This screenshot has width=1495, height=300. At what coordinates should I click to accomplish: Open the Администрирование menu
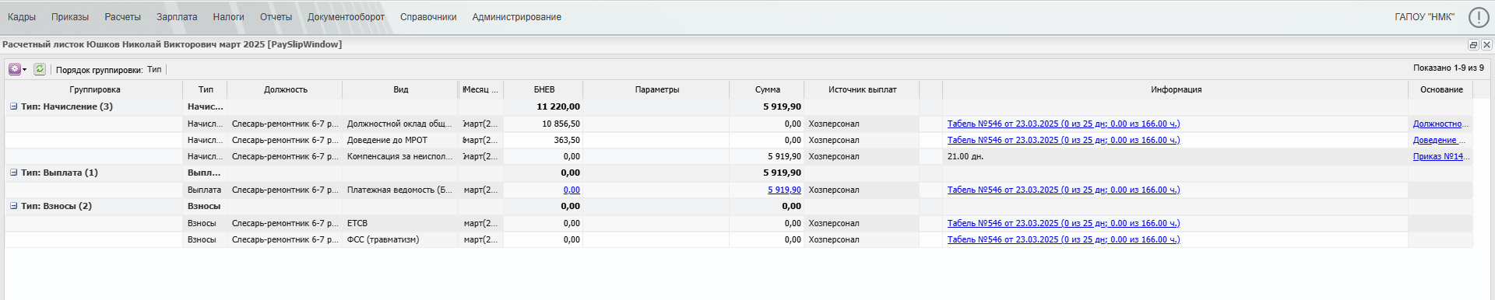(x=516, y=17)
